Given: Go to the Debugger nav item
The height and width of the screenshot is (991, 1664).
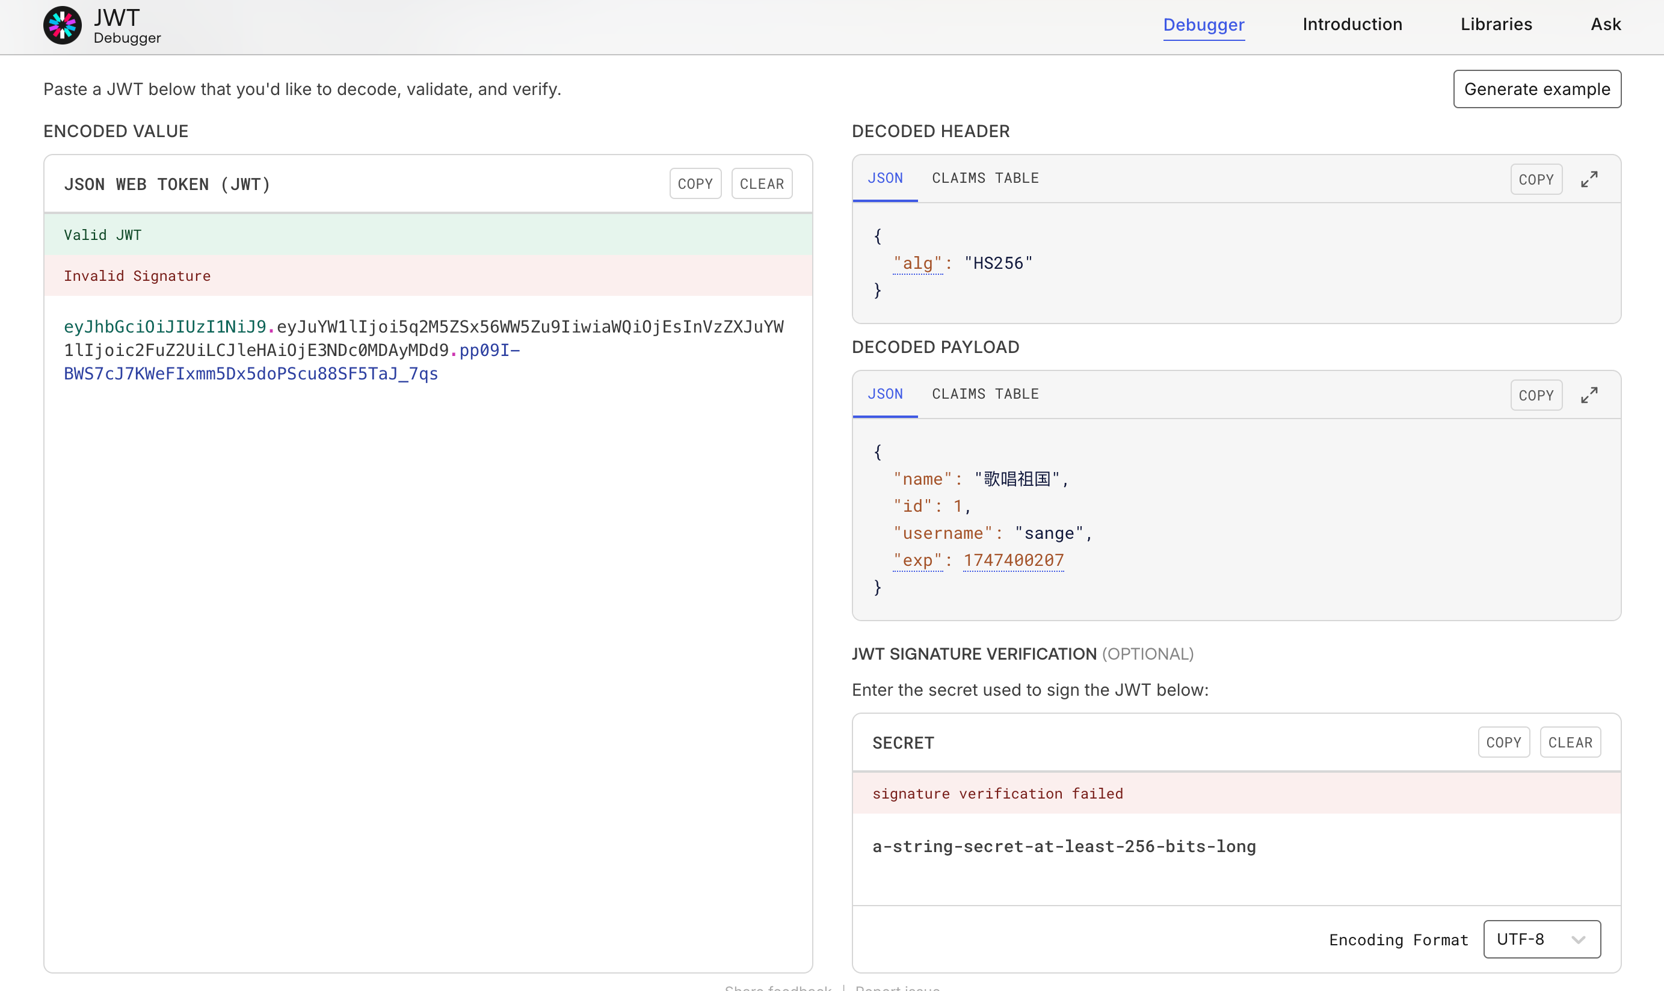Looking at the screenshot, I should click(x=1203, y=25).
